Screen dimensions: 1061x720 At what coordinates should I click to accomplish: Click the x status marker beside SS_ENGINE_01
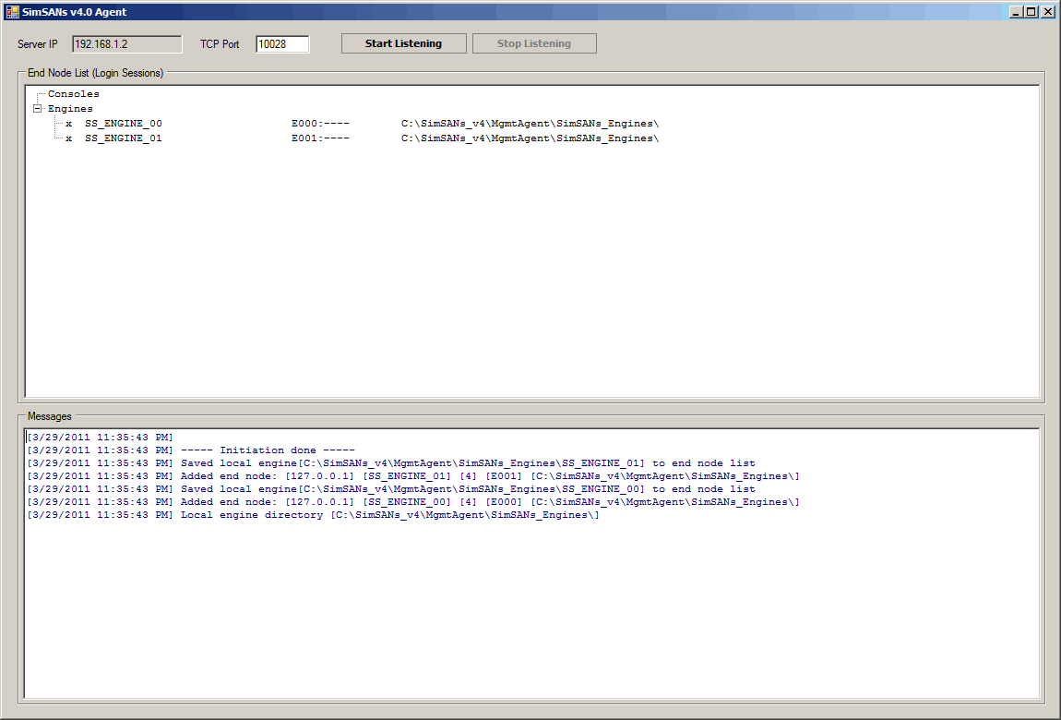[69, 138]
